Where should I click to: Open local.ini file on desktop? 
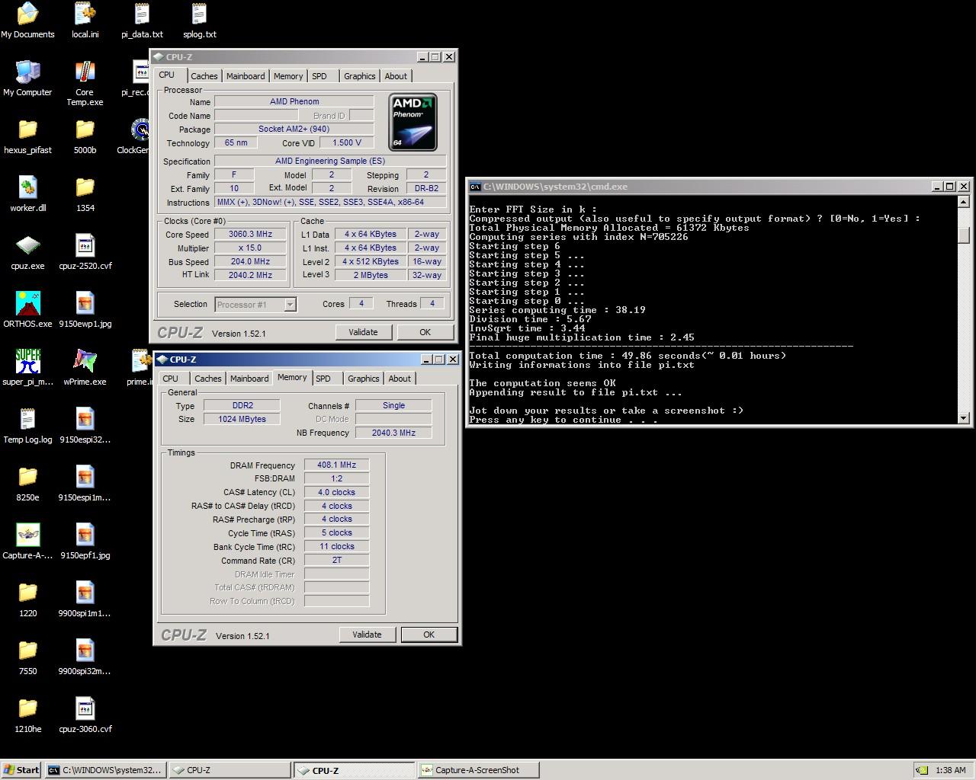[x=85, y=20]
